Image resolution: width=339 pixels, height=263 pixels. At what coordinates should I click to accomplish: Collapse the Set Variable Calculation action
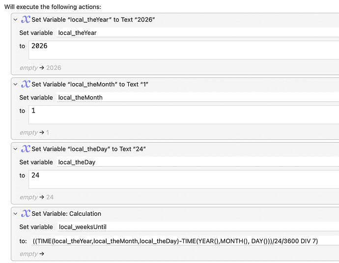tap(15, 213)
